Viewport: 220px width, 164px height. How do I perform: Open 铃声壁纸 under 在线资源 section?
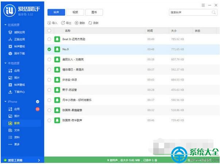[17, 46]
